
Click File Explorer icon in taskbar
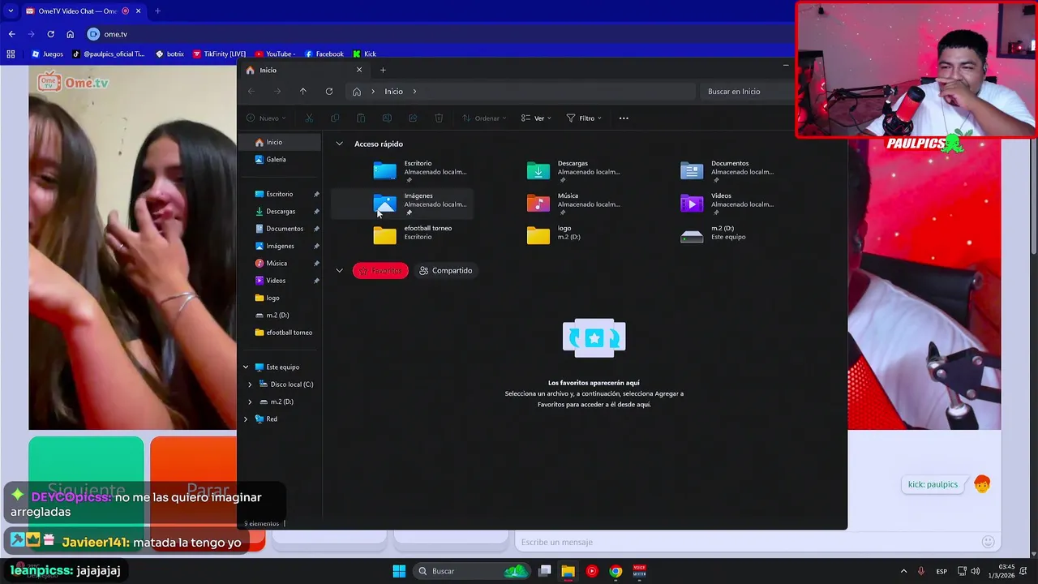pyautogui.click(x=568, y=571)
